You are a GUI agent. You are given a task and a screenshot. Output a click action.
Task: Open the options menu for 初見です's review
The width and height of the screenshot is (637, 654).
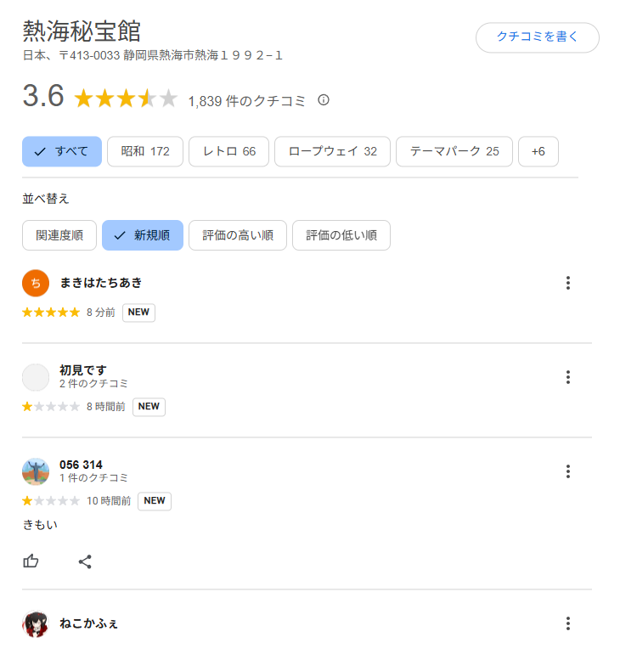click(567, 377)
